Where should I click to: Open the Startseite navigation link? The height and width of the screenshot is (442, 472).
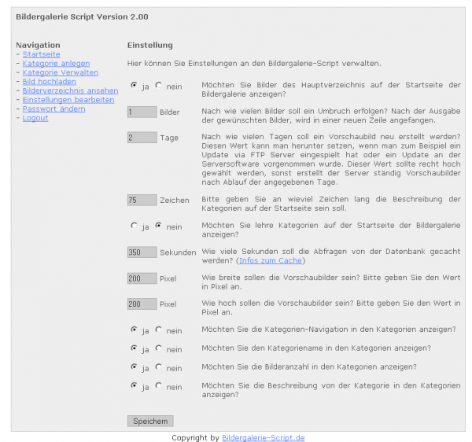tap(41, 54)
